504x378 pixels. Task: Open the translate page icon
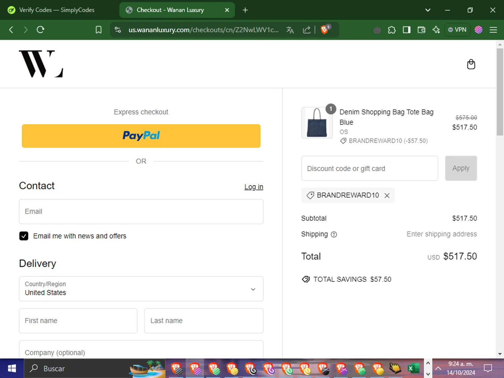pyautogui.click(x=290, y=30)
